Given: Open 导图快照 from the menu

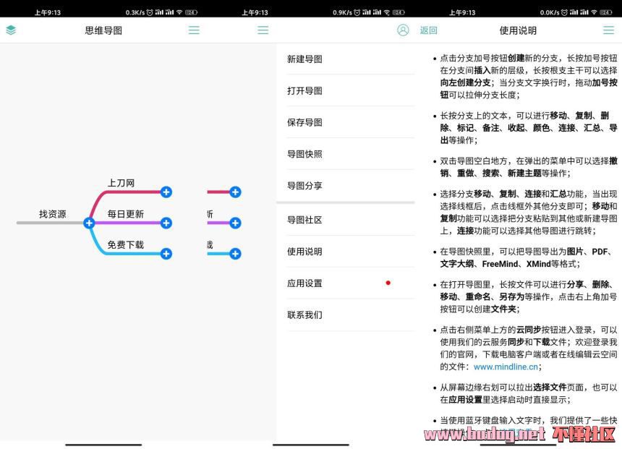Looking at the screenshot, I should coord(304,154).
